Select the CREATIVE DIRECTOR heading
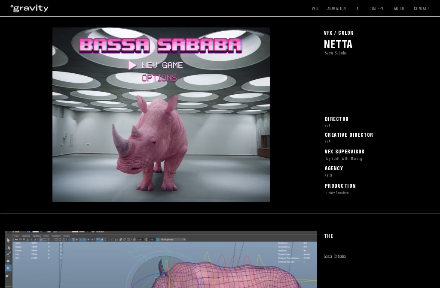Viewport: 440px width, 288px height. tap(349, 135)
